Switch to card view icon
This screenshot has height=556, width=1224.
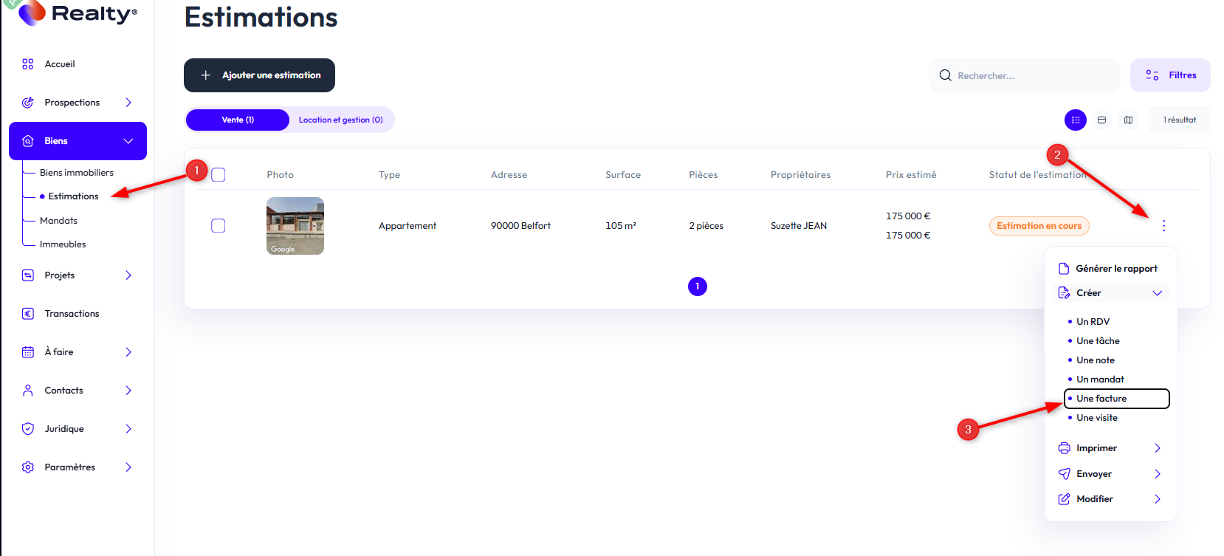pyautogui.click(x=1101, y=120)
